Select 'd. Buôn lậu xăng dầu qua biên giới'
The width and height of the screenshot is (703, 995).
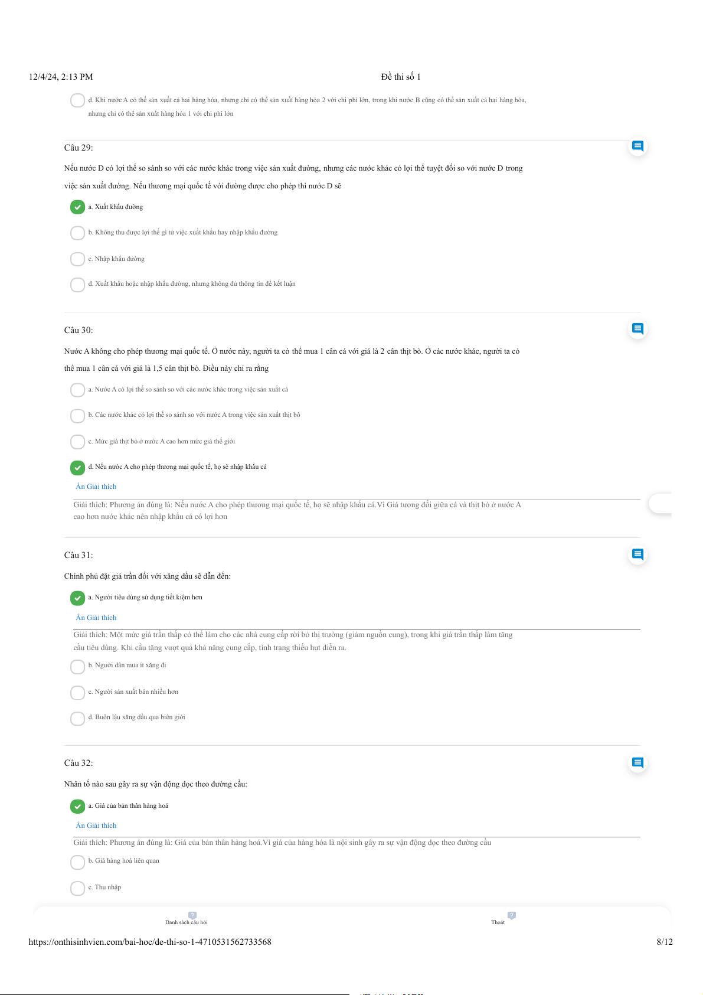point(77,718)
